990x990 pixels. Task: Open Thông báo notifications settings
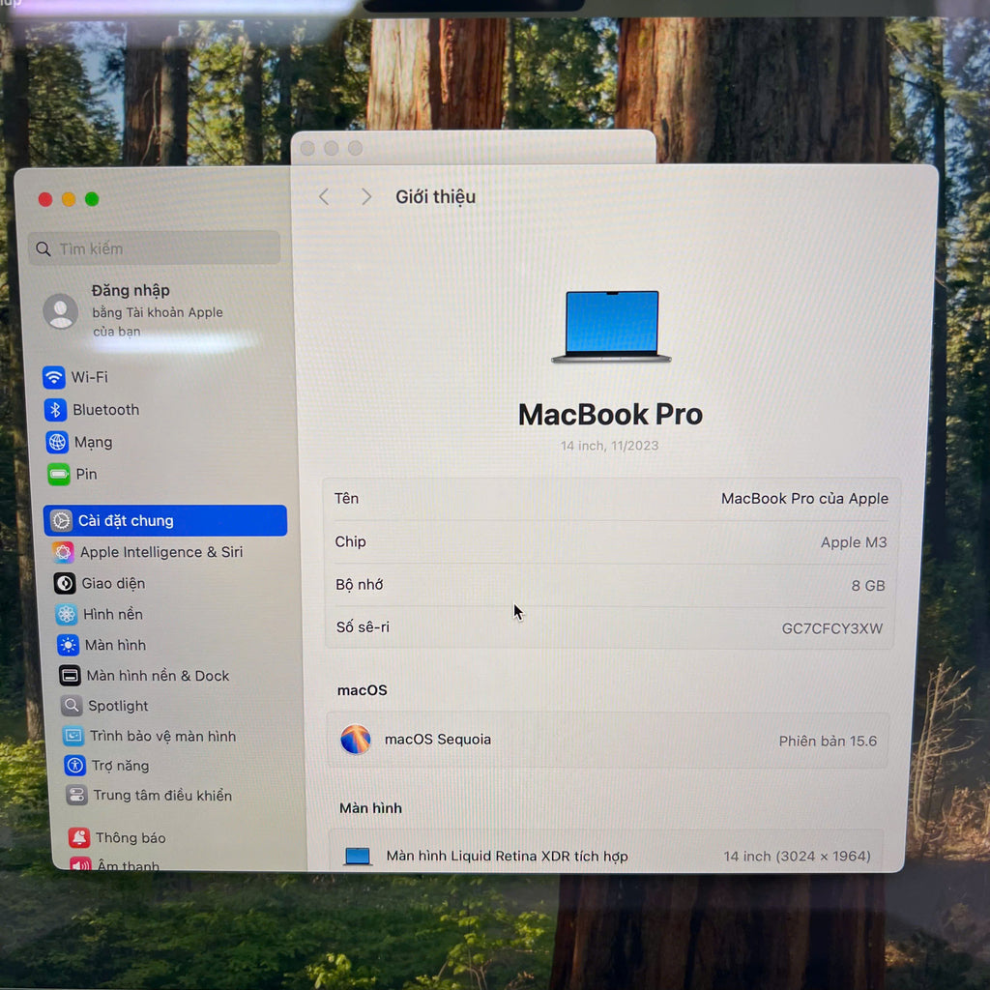pos(130,838)
